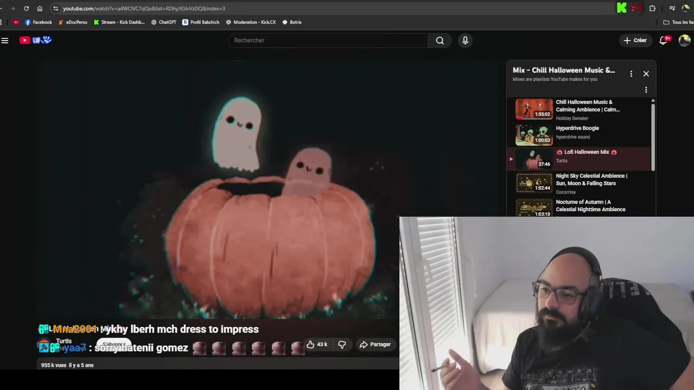
Task: Subscribe with S'abonner button
Action: pyautogui.click(x=114, y=344)
